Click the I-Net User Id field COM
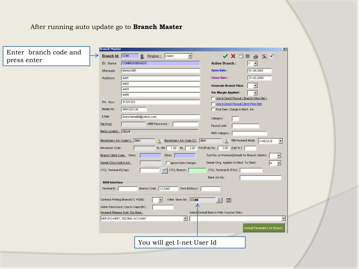 click(203, 200)
